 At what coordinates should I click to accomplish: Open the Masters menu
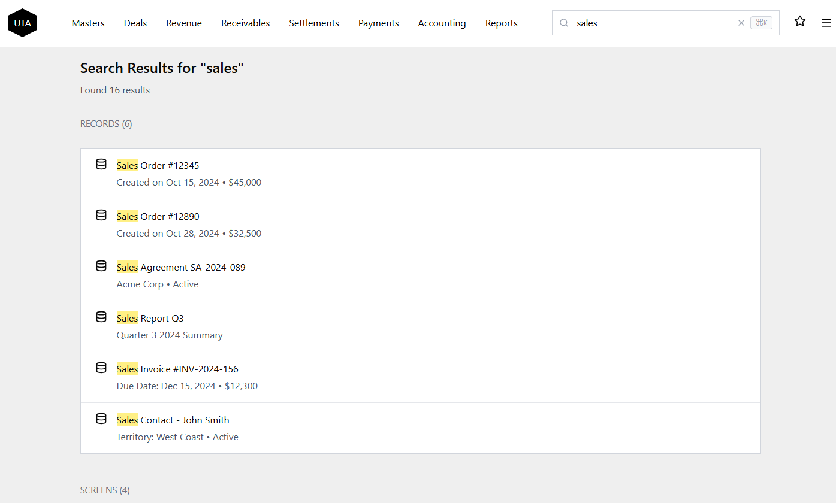[x=87, y=23]
